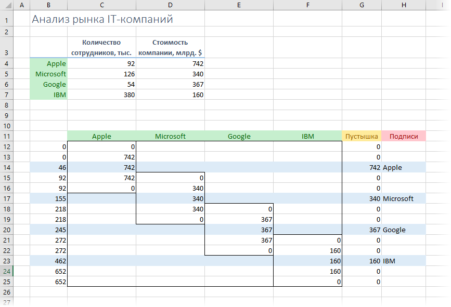Viewport: 451px width, 307px height.
Task: Select the yellow 'Пустышка' header cell
Action: click(362, 136)
